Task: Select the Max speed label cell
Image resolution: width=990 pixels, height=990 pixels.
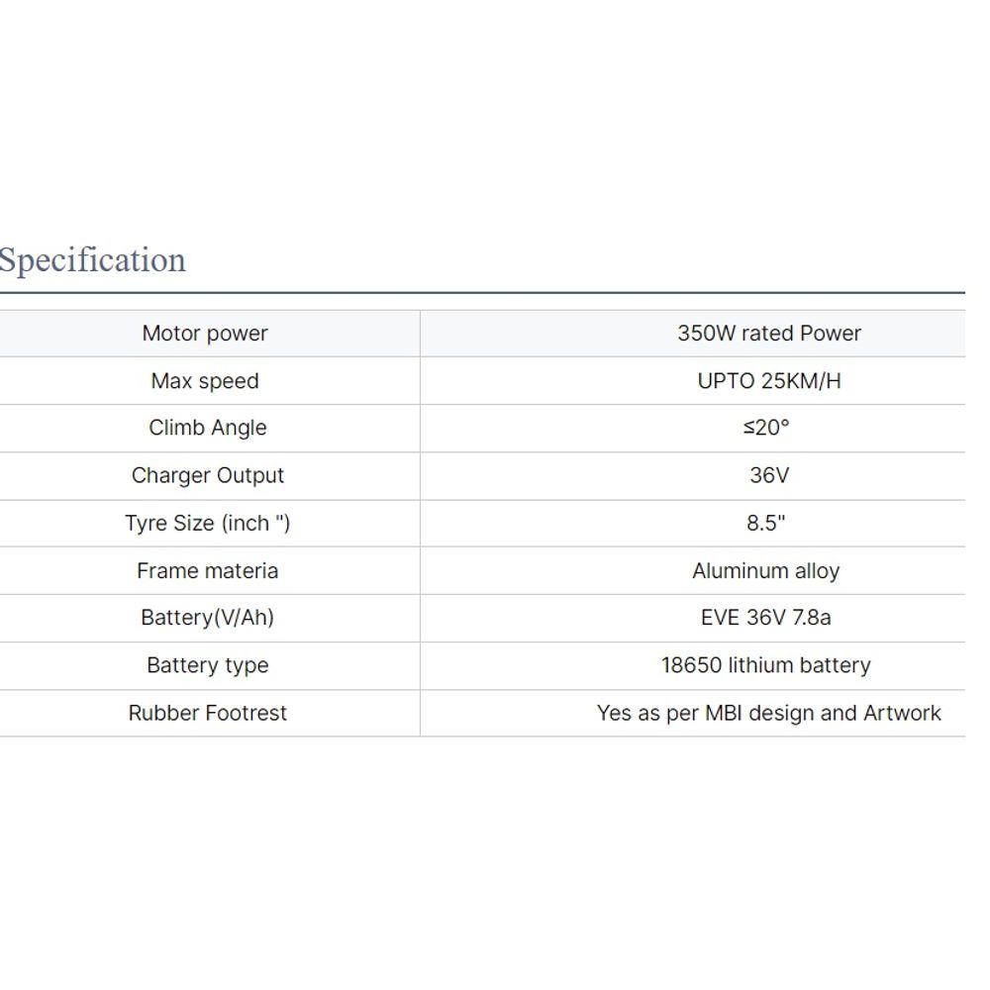Action: point(205,381)
